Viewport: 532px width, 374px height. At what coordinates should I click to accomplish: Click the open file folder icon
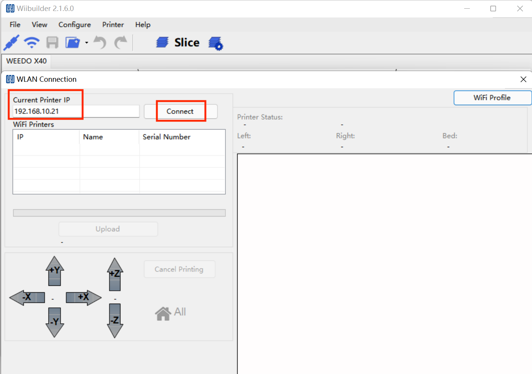point(72,42)
